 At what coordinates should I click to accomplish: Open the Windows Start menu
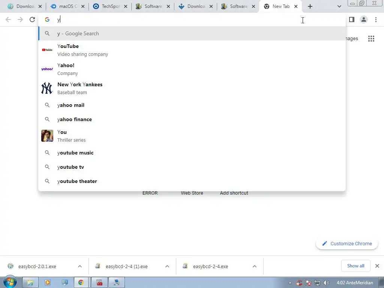[x=10, y=282]
